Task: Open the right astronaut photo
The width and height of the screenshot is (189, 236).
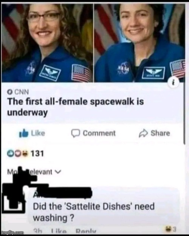Action: click(140, 43)
